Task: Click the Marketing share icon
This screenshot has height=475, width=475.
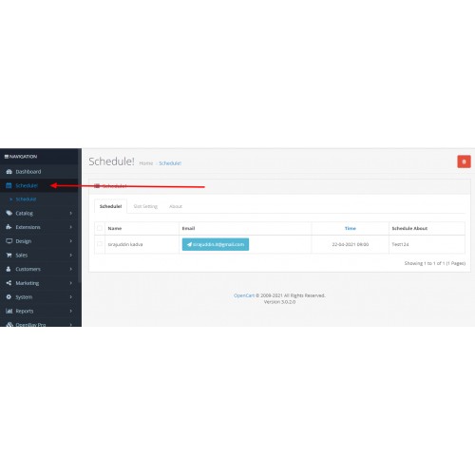Action: [9, 283]
